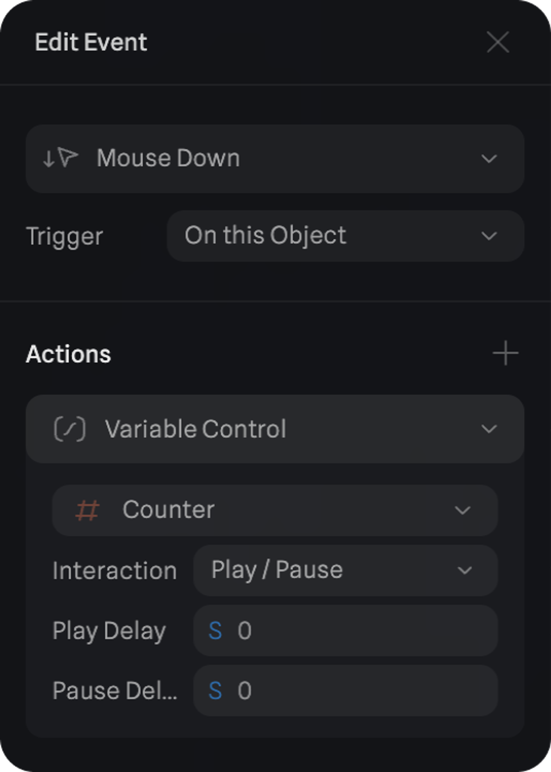Click the Trigger label

[x=64, y=236]
